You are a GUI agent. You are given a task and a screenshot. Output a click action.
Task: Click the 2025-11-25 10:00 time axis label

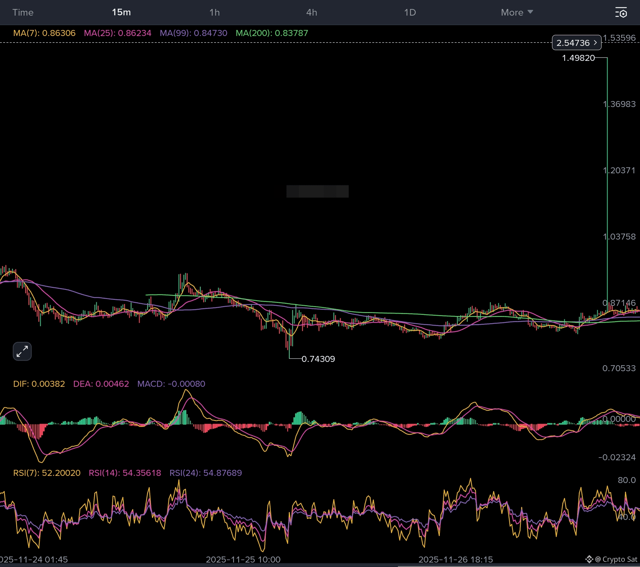(x=243, y=559)
